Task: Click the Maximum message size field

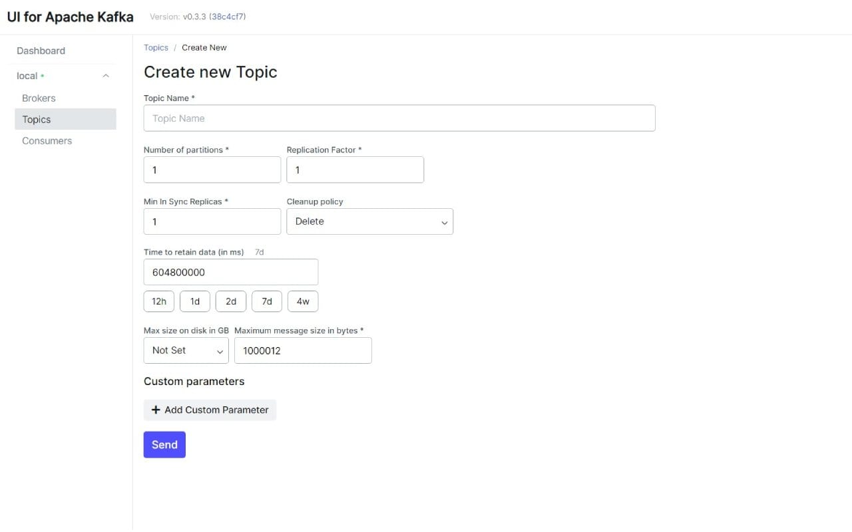Action: point(303,350)
